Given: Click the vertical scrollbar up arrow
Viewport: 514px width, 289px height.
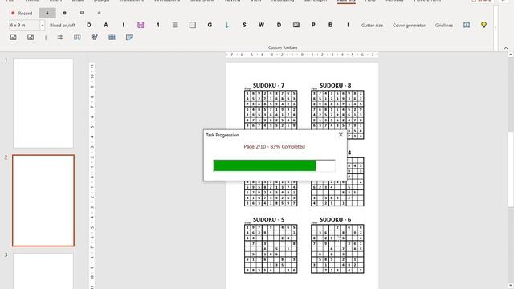Looking at the screenshot, I should pyautogui.click(x=511, y=55).
